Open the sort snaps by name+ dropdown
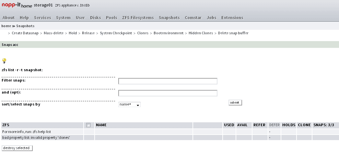The height and width of the screenshot is (154, 339). (x=129, y=104)
